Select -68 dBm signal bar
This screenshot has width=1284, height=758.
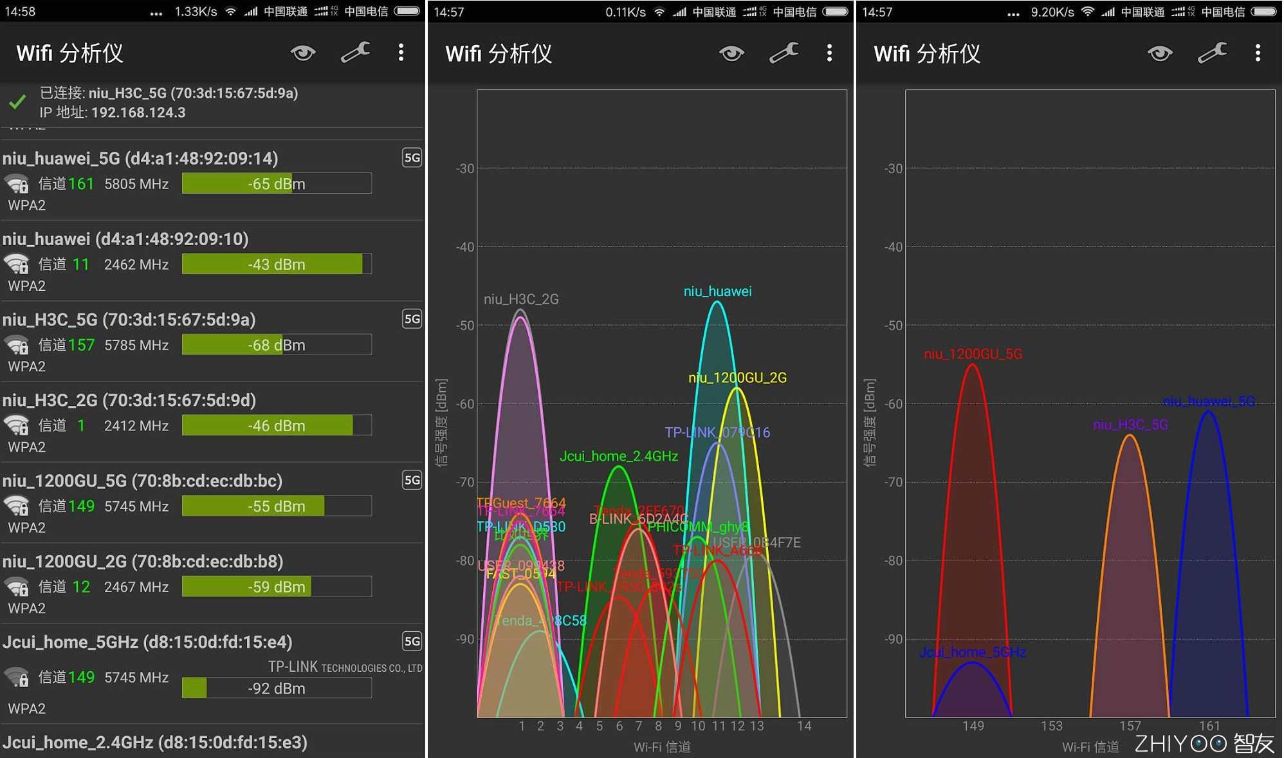coord(277,344)
